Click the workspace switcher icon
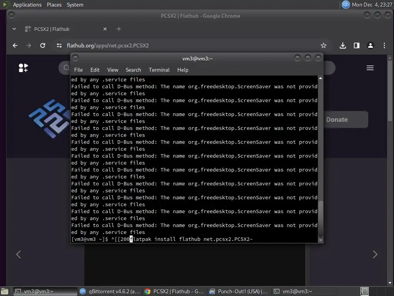394x296 pixels. 365,291
